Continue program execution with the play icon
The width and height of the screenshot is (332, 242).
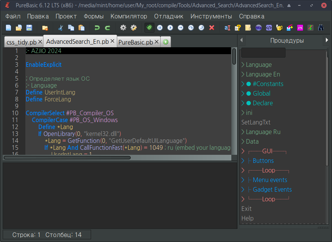170,28
